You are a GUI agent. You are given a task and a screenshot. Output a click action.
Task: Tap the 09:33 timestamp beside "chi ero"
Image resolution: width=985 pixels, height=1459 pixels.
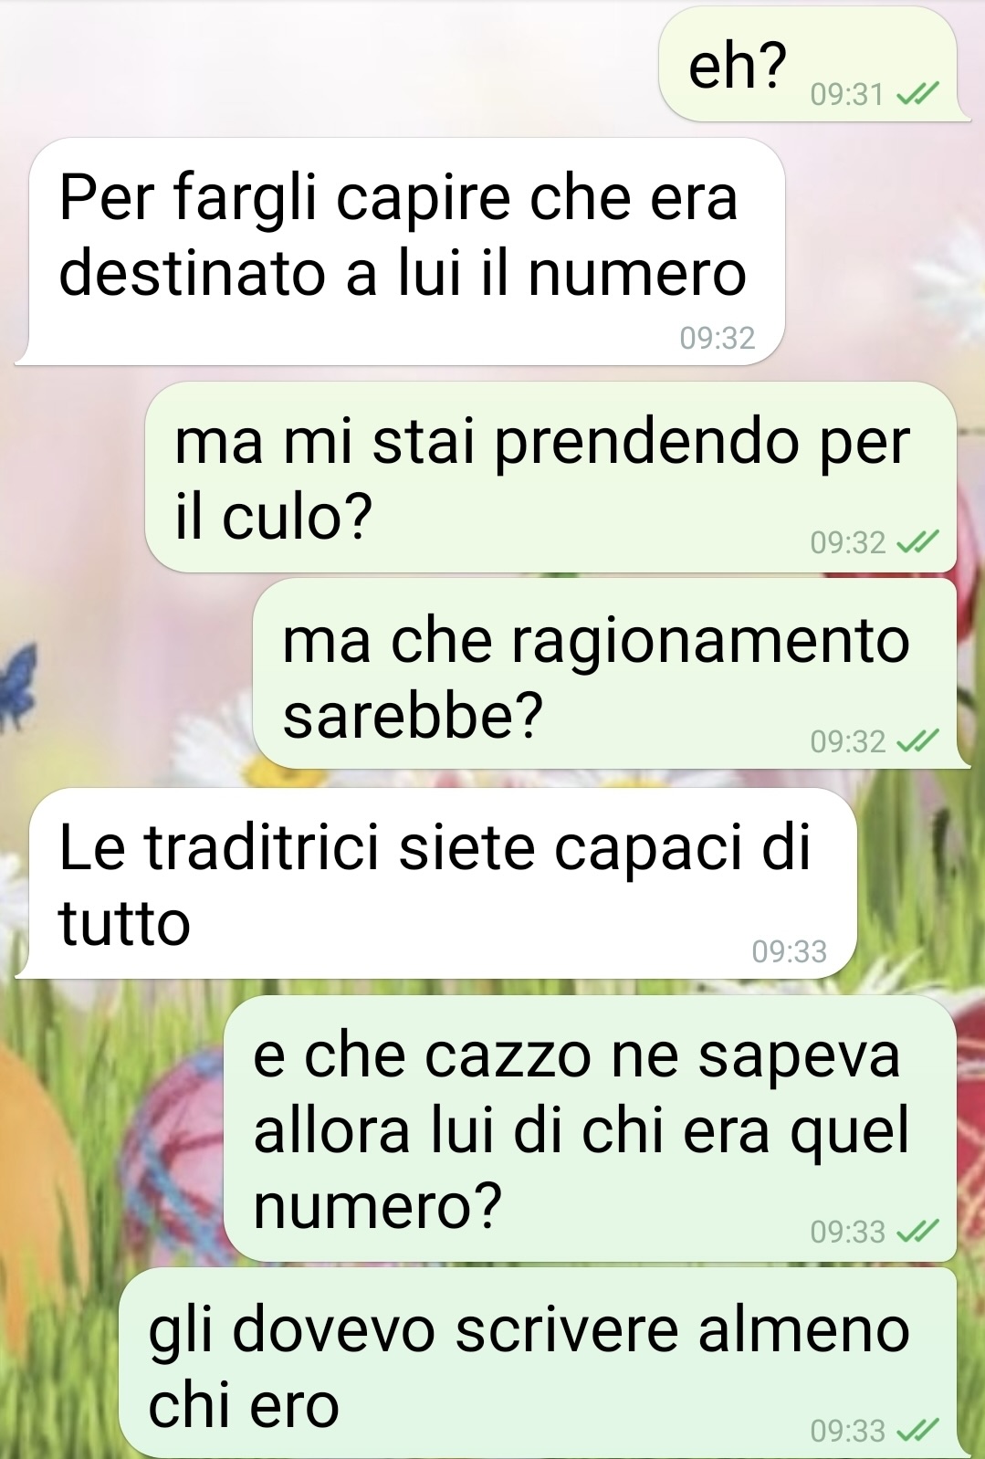[848, 1430]
